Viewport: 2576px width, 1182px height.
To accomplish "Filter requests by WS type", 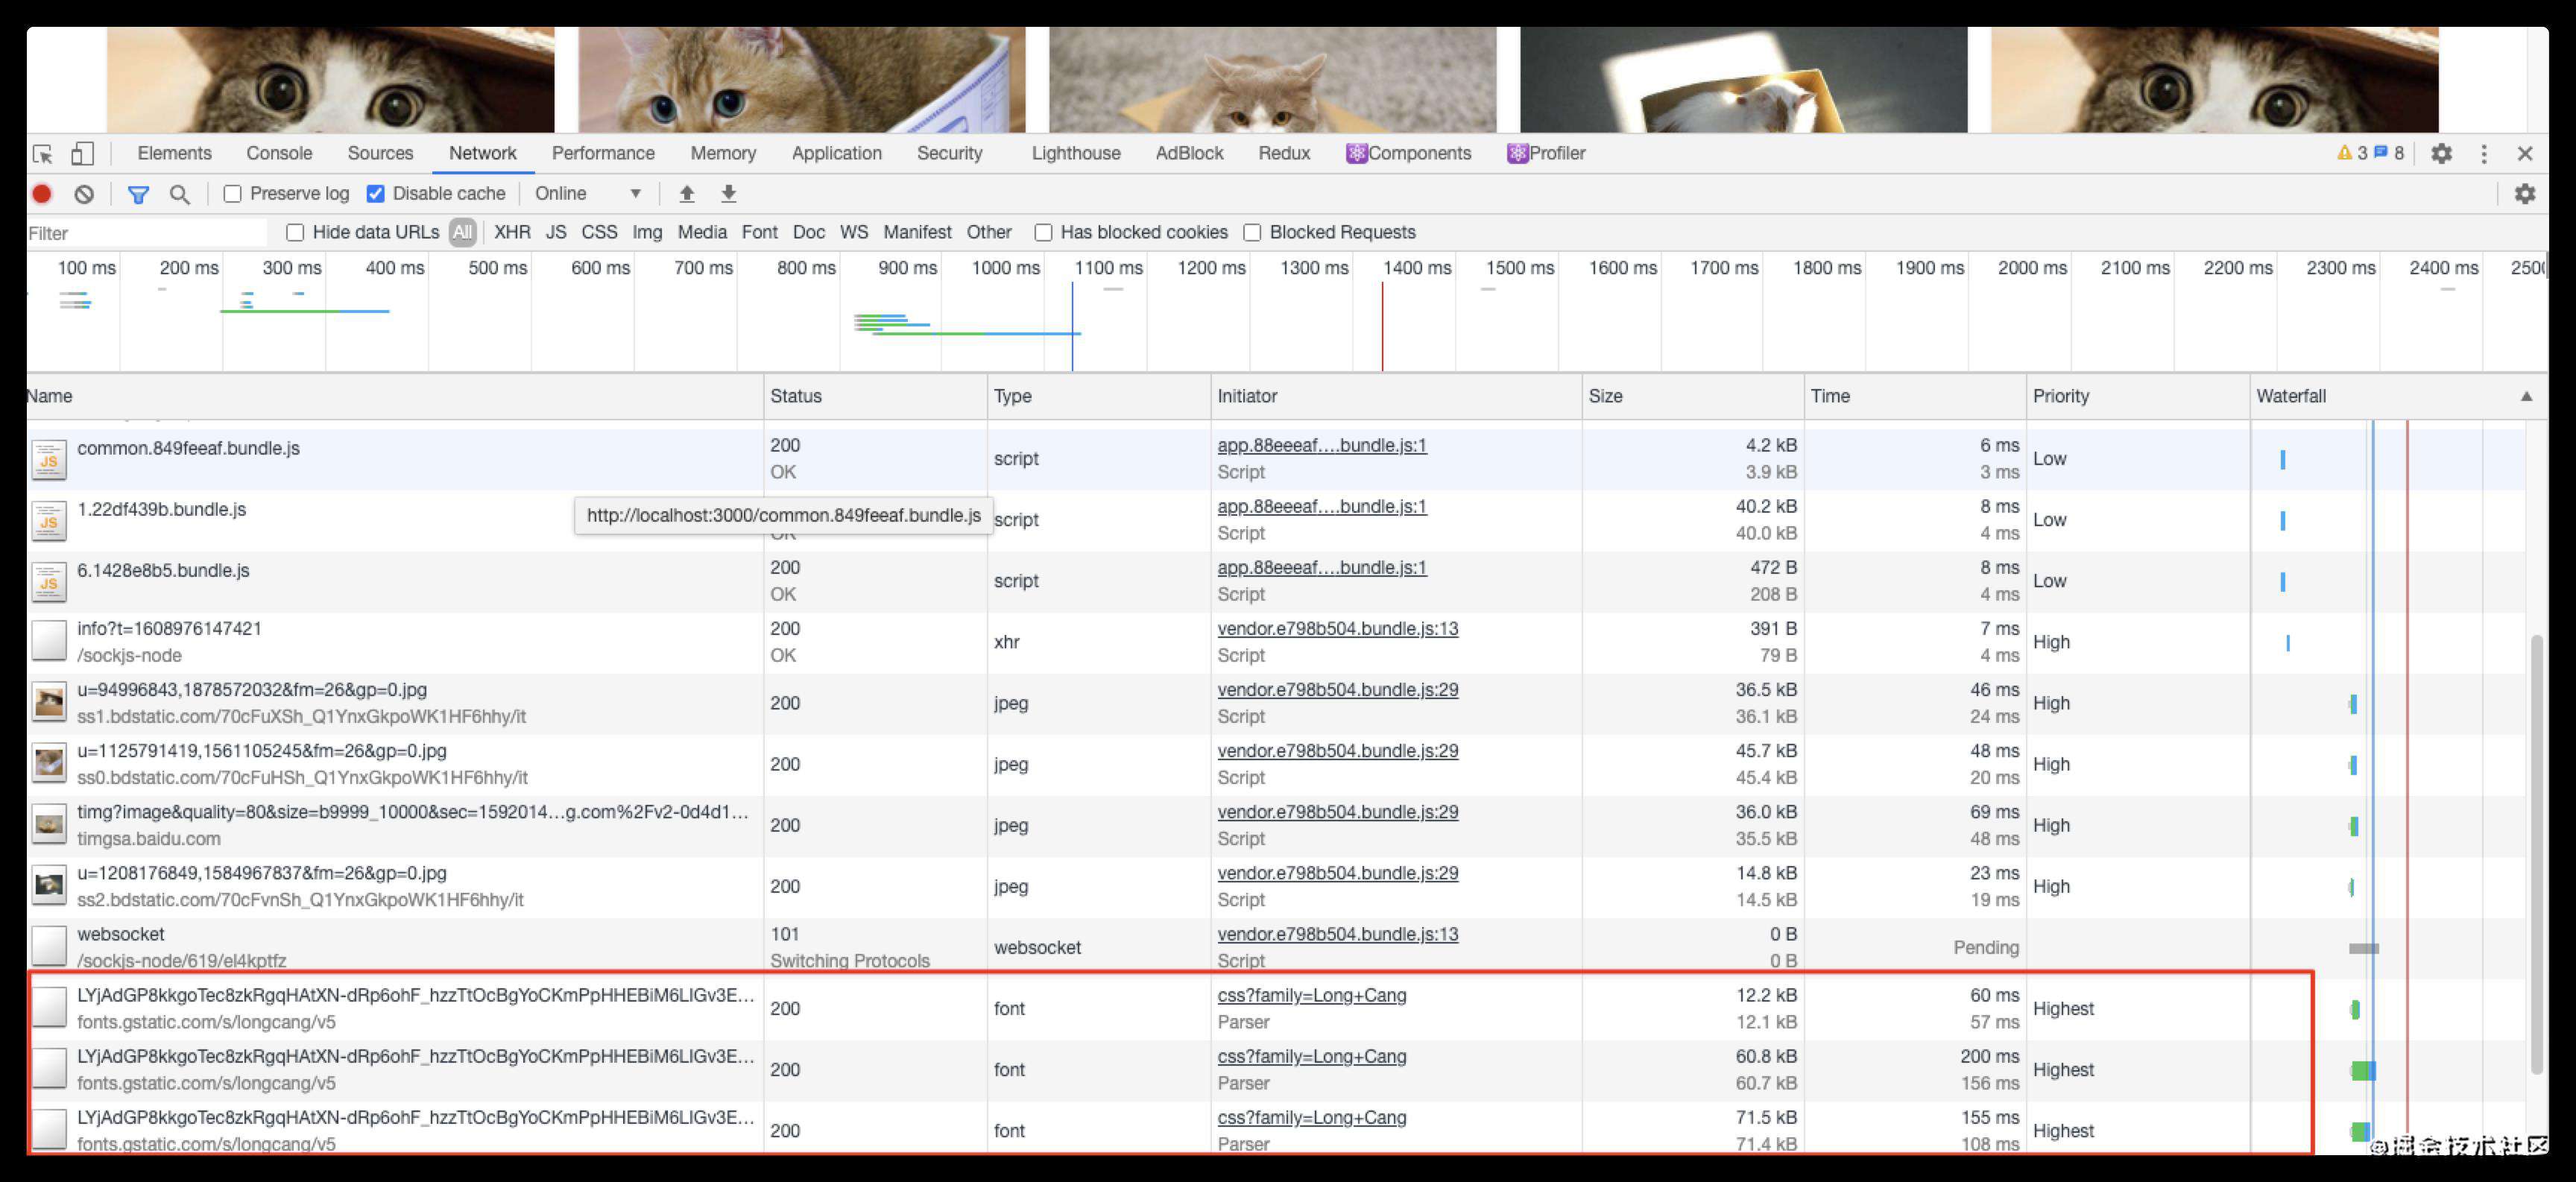I will (x=854, y=232).
